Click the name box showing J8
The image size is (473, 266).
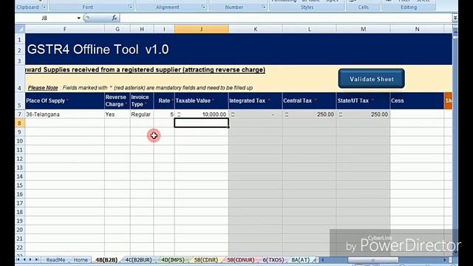click(45, 18)
